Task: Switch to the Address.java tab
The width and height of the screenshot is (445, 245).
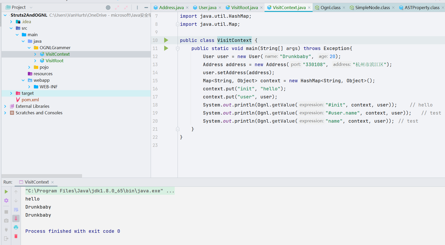Action: [x=171, y=8]
